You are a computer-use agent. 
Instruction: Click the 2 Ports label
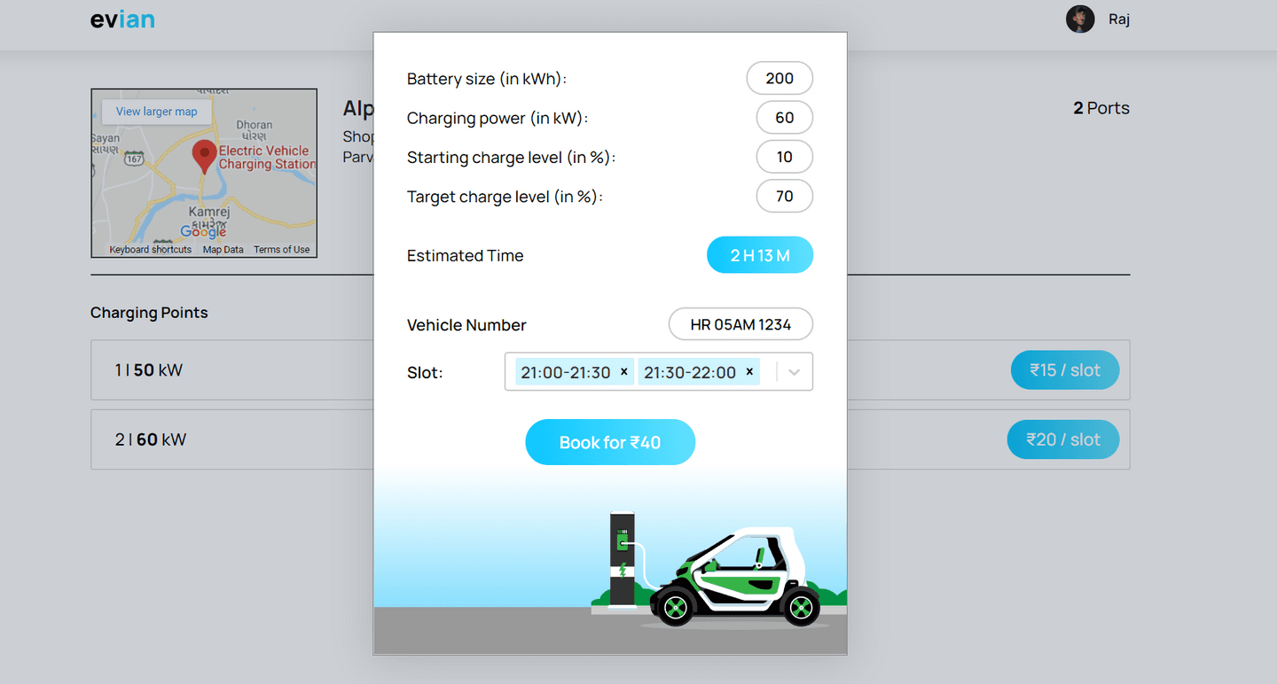pyautogui.click(x=1101, y=108)
